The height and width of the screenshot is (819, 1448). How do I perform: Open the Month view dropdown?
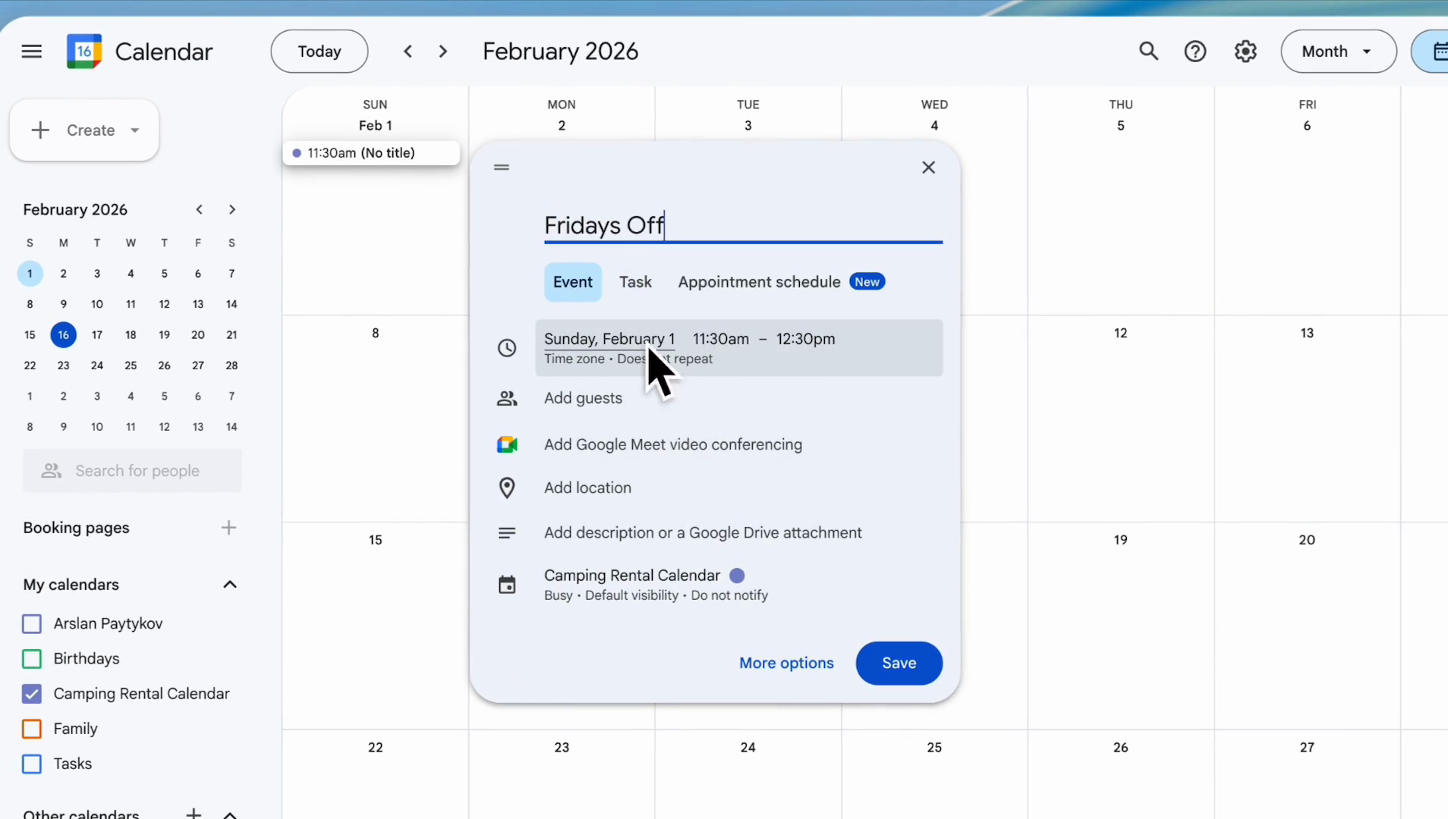(x=1338, y=52)
